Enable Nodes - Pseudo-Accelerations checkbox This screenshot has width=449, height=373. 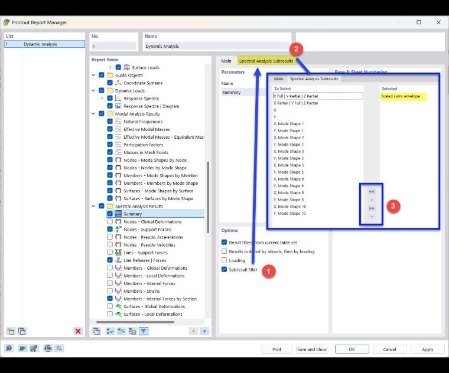pyautogui.click(x=110, y=237)
